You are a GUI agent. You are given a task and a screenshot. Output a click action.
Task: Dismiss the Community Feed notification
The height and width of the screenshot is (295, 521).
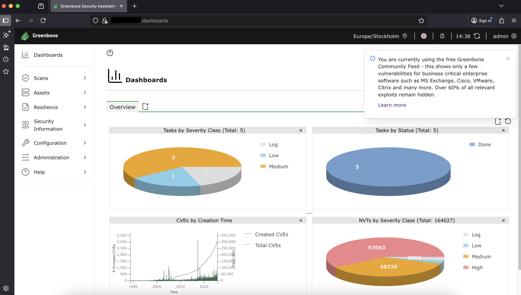pos(508,58)
